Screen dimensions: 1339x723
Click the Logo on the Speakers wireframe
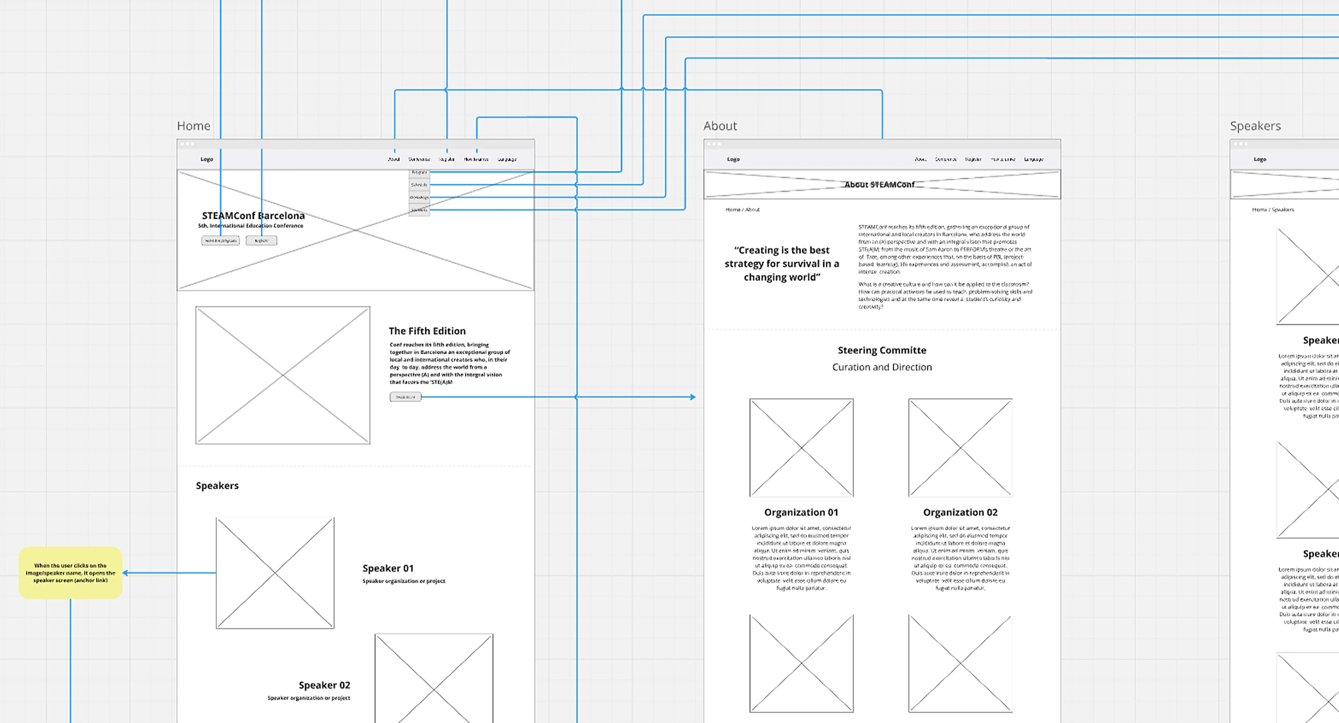pyautogui.click(x=1260, y=159)
